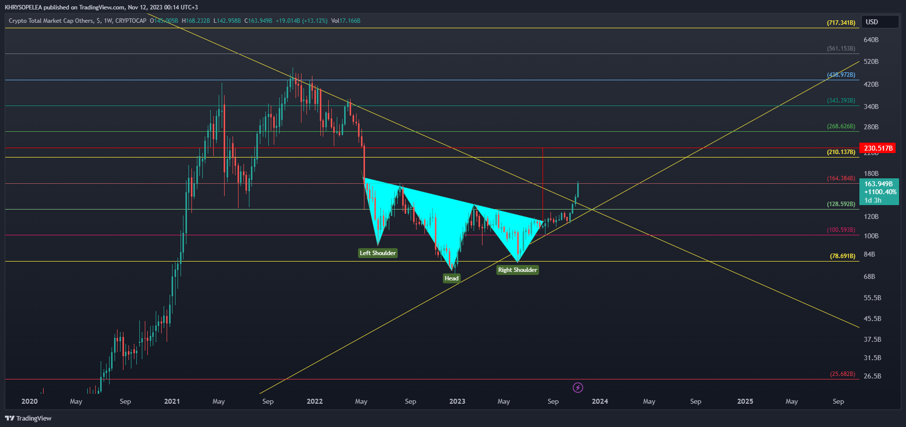Click 640B on the price axis

871,40
